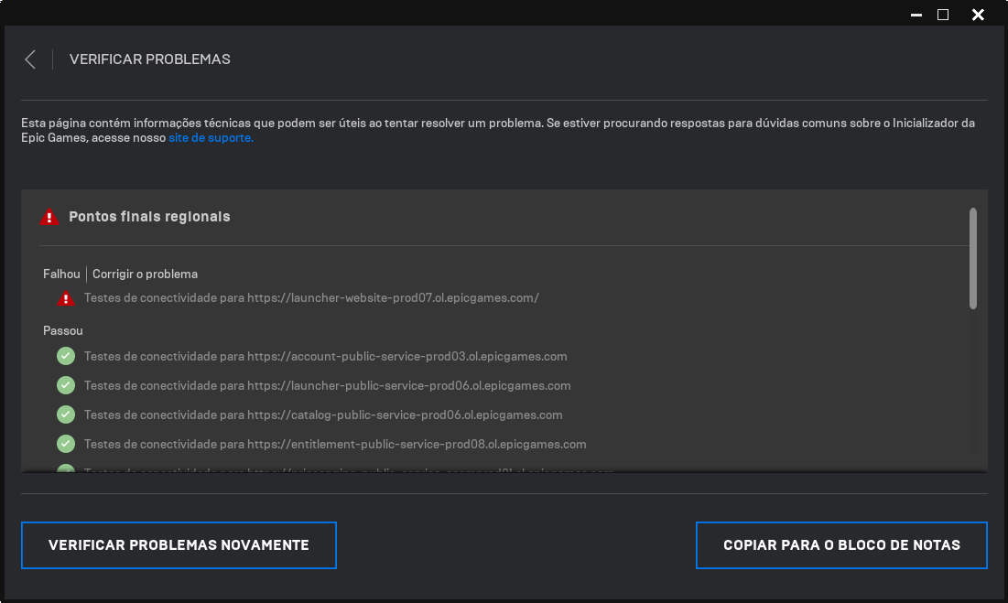This screenshot has height=603, width=1008.
Task: Click the green check for entitlement-public-service-prod08
Action: point(66,444)
